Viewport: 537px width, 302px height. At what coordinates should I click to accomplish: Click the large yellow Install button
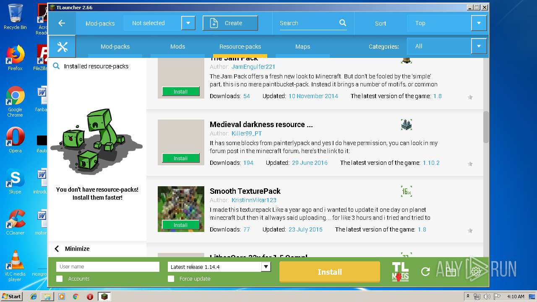[330, 272]
